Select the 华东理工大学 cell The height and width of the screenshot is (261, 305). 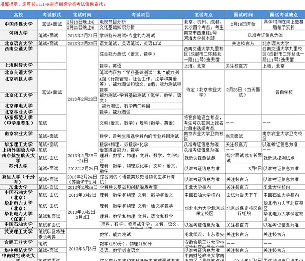18,144
